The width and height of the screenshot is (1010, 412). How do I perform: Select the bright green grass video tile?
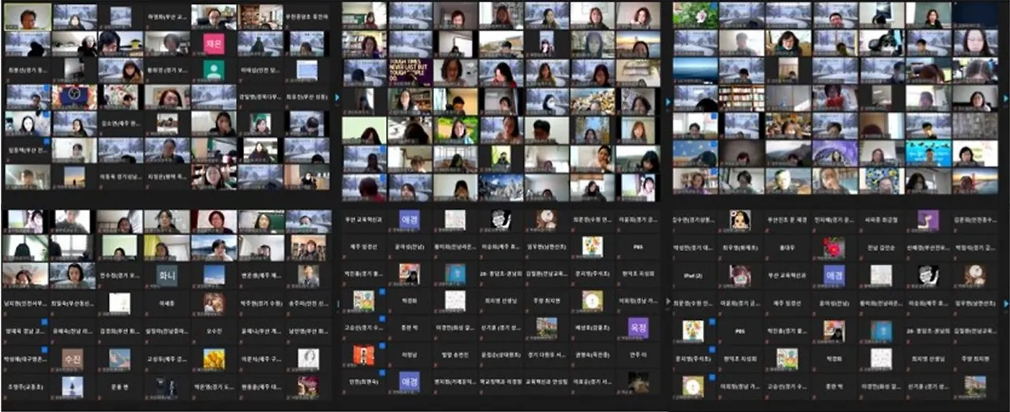(x=456, y=129)
